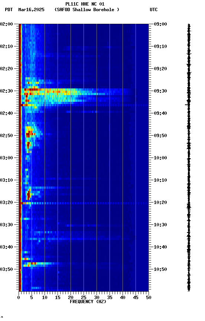Click the 09:10 UTC time label
Image resolution: width=205 pixels, height=321 pixels.
click(x=160, y=46)
